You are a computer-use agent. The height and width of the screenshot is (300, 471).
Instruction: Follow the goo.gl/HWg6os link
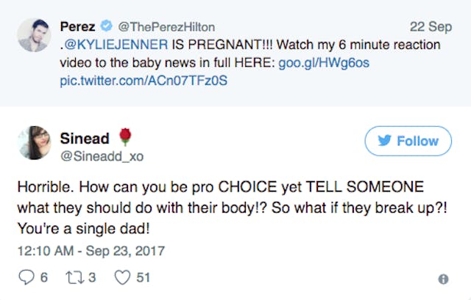coord(324,63)
